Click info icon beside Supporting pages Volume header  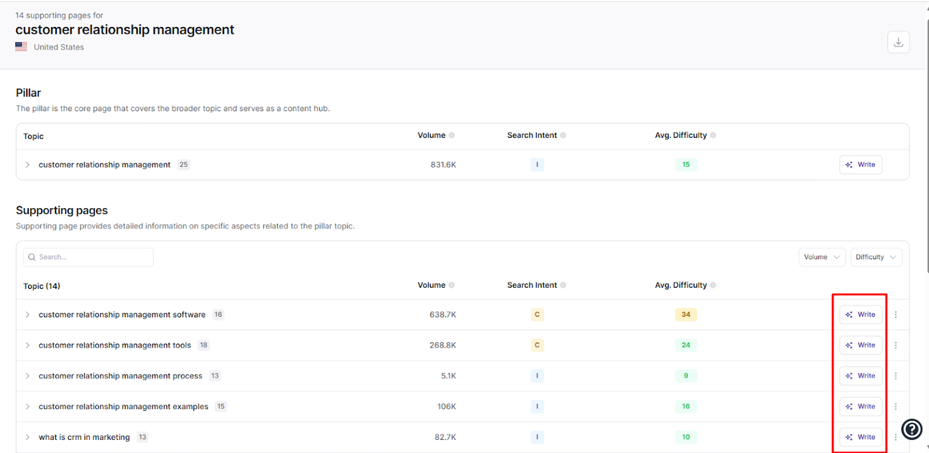451,286
